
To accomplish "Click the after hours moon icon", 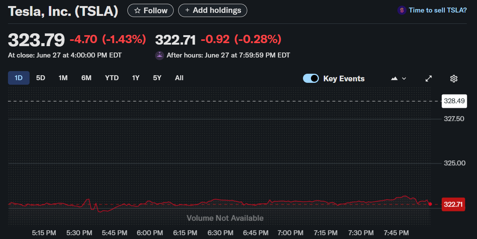I will click(160, 55).
